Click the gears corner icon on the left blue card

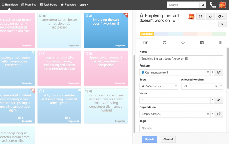coord(33,52)
